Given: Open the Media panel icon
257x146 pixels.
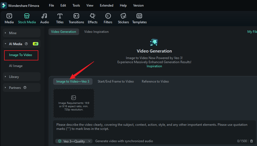Looking at the screenshot, I should pos(9,16).
